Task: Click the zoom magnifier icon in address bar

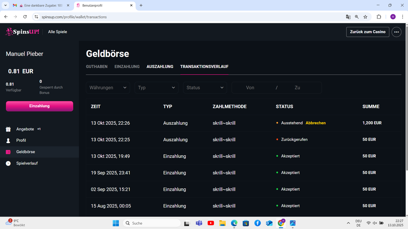Action: (x=357, y=17)
